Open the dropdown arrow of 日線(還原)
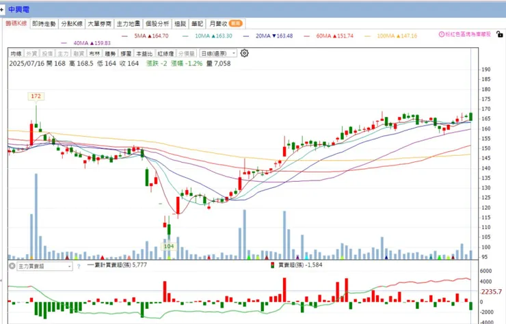The width and height of the screenshot is (506, 324). tap(234, 53)
